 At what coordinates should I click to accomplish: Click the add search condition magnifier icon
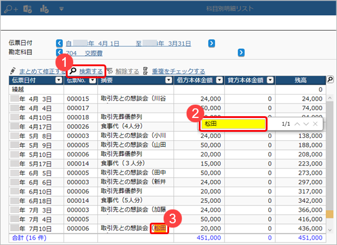(x=11, y=9)
